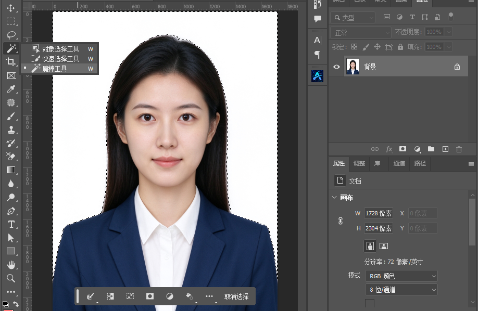Select the Lasso tool
Screen dimensions: 478x311
pos(11,35)
